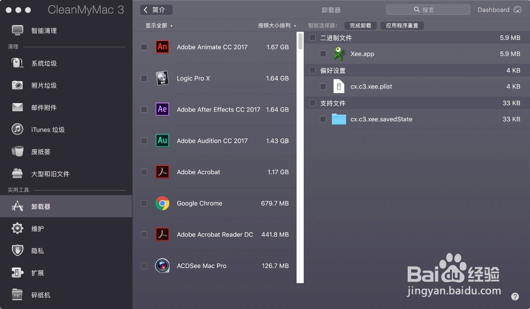Enable the Google Chrome checkbox
The height and width of the screenshot is (309, 530).
pyautogui.click(x=144, y=203)
